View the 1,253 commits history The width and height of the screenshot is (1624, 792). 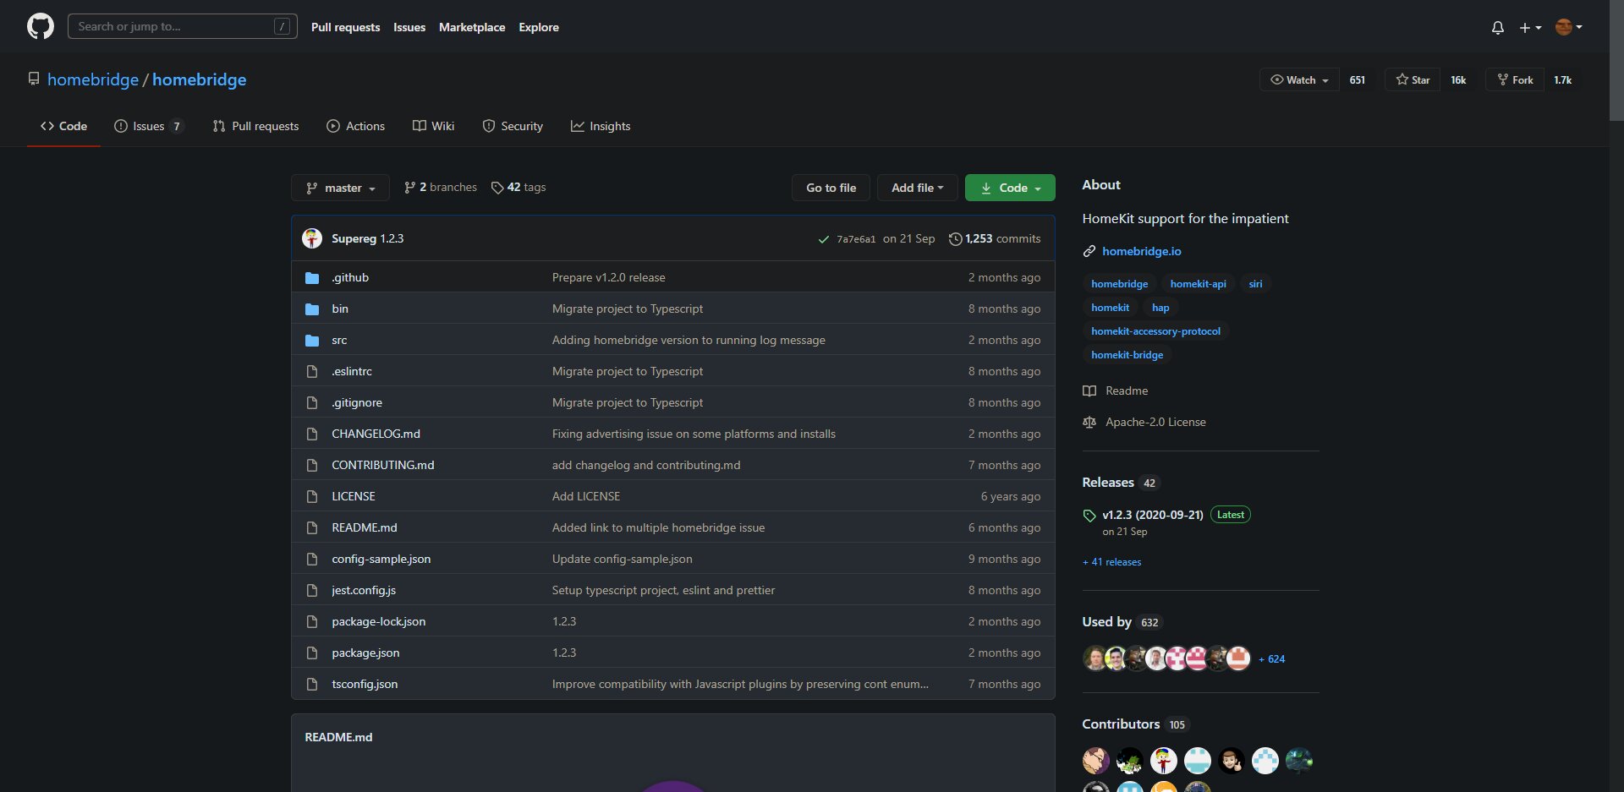[995, 238]
